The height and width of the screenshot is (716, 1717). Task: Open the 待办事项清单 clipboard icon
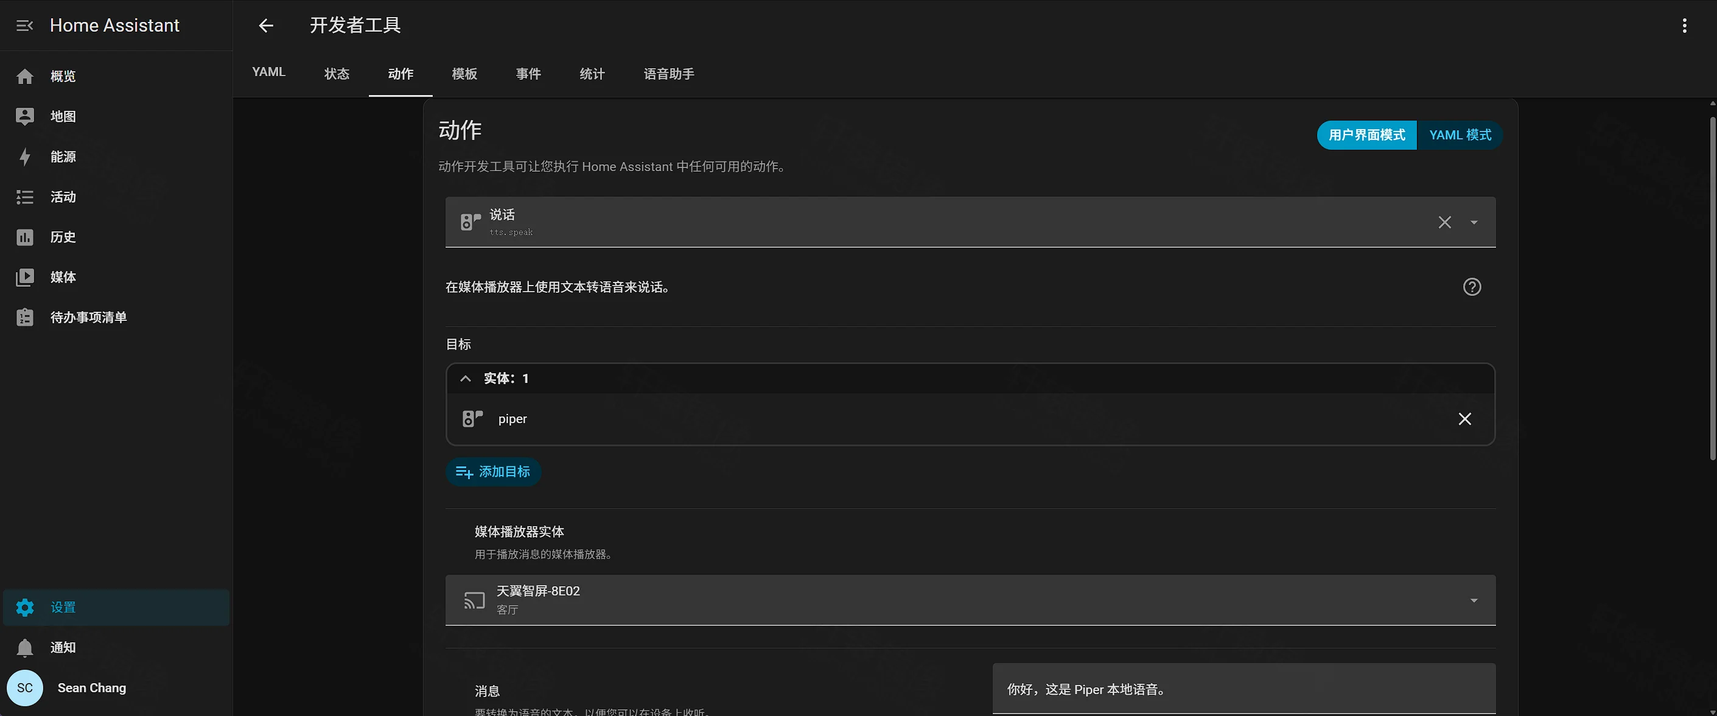pos(25,317)
